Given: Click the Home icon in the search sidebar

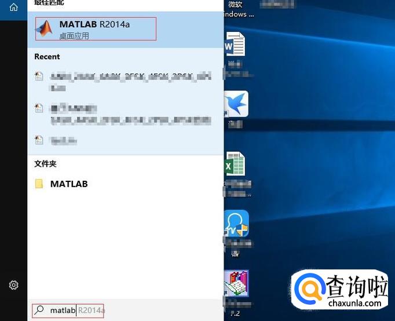Looking at the screenshot, I should pos(13,8).
